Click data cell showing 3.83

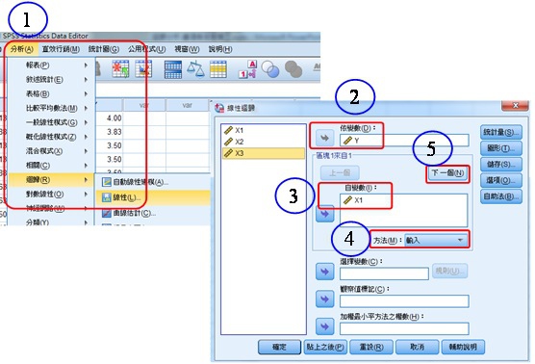110,132
